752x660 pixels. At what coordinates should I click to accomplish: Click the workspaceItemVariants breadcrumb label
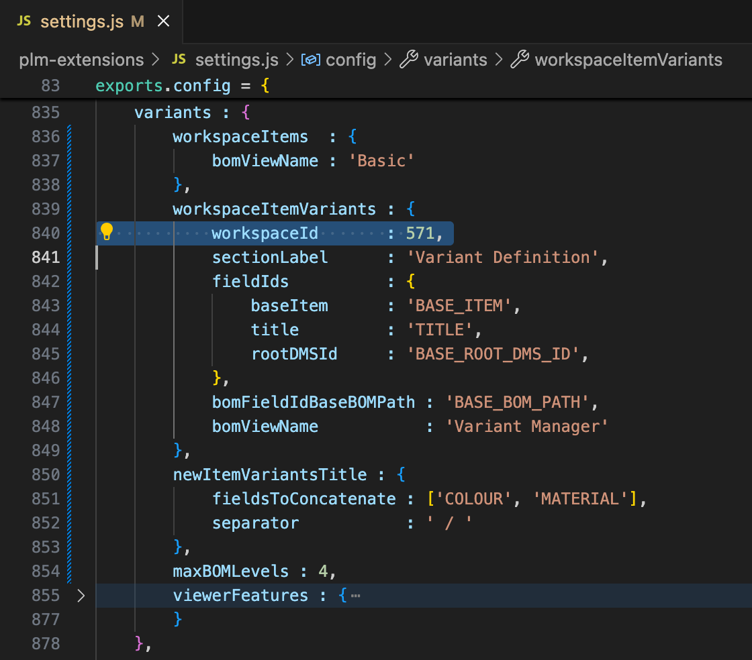tap(628, 60)
